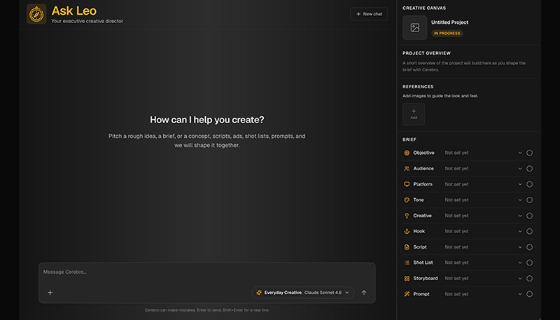The height and width of the screenshot is (320, 560).
Task: Toggle the Audience completion circle
Action: pyautogui.click(x=529, y=169)
